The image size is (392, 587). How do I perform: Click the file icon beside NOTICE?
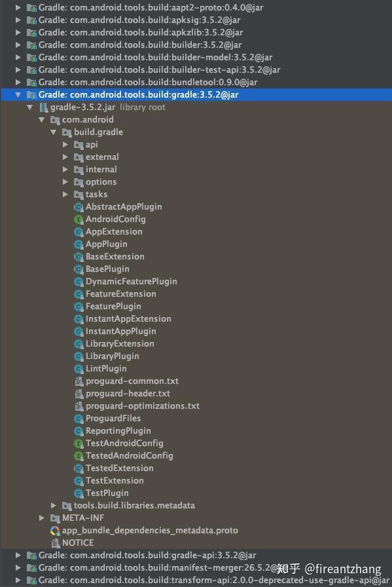[56, 543]
